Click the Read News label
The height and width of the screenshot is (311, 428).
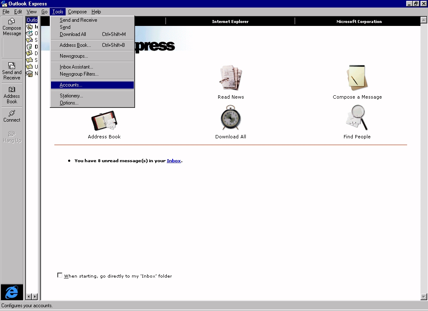[231, 97]
